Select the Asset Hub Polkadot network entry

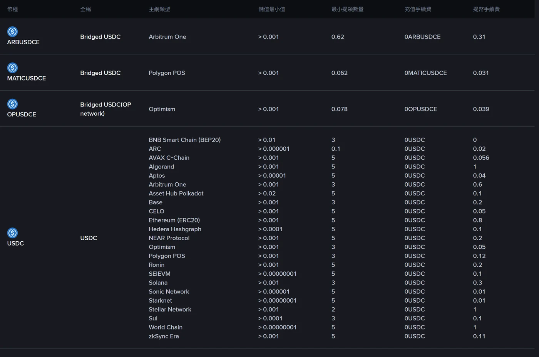[176, 194]
